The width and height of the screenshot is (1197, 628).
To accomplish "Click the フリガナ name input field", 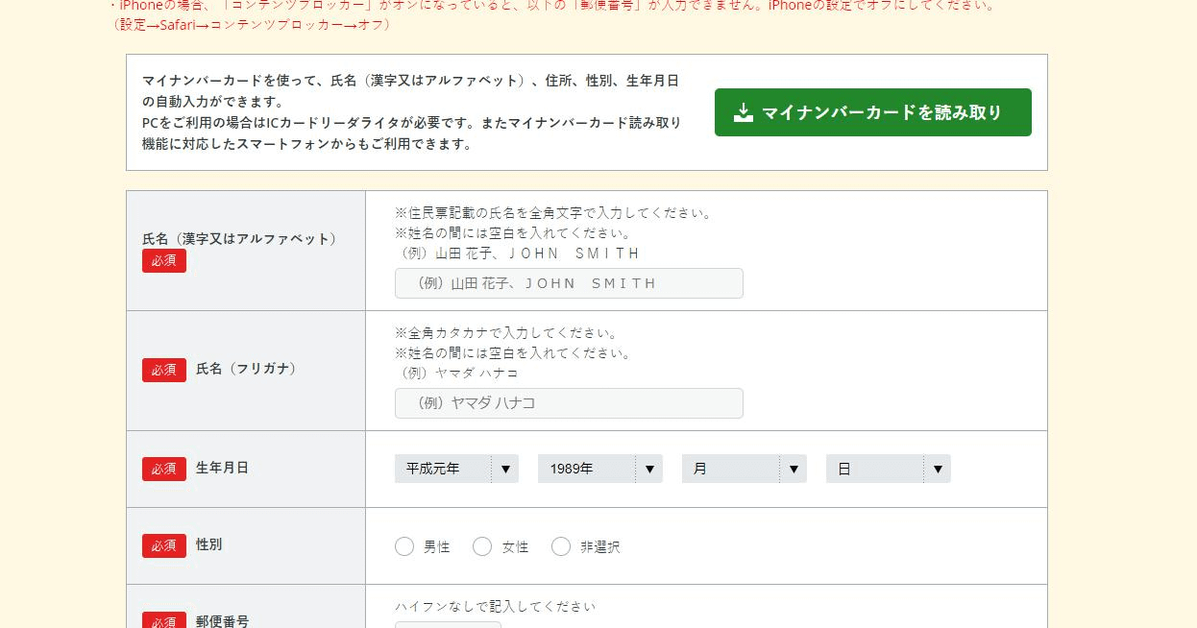I will point(569,403).
